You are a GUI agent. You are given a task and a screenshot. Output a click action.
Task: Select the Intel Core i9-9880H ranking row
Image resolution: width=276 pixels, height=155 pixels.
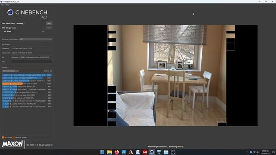(27, 87)
